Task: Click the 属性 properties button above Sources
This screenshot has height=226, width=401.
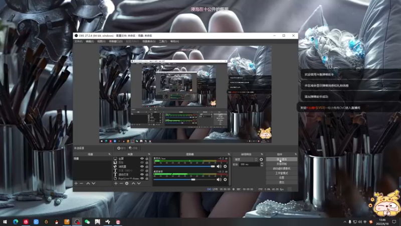Action: pos(121,148)
